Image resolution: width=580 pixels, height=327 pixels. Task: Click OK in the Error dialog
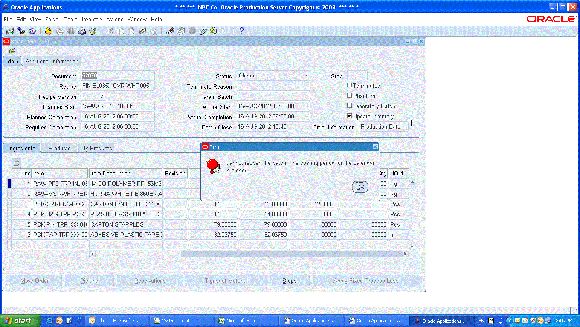pyautogui.click(x=360, y=187)
